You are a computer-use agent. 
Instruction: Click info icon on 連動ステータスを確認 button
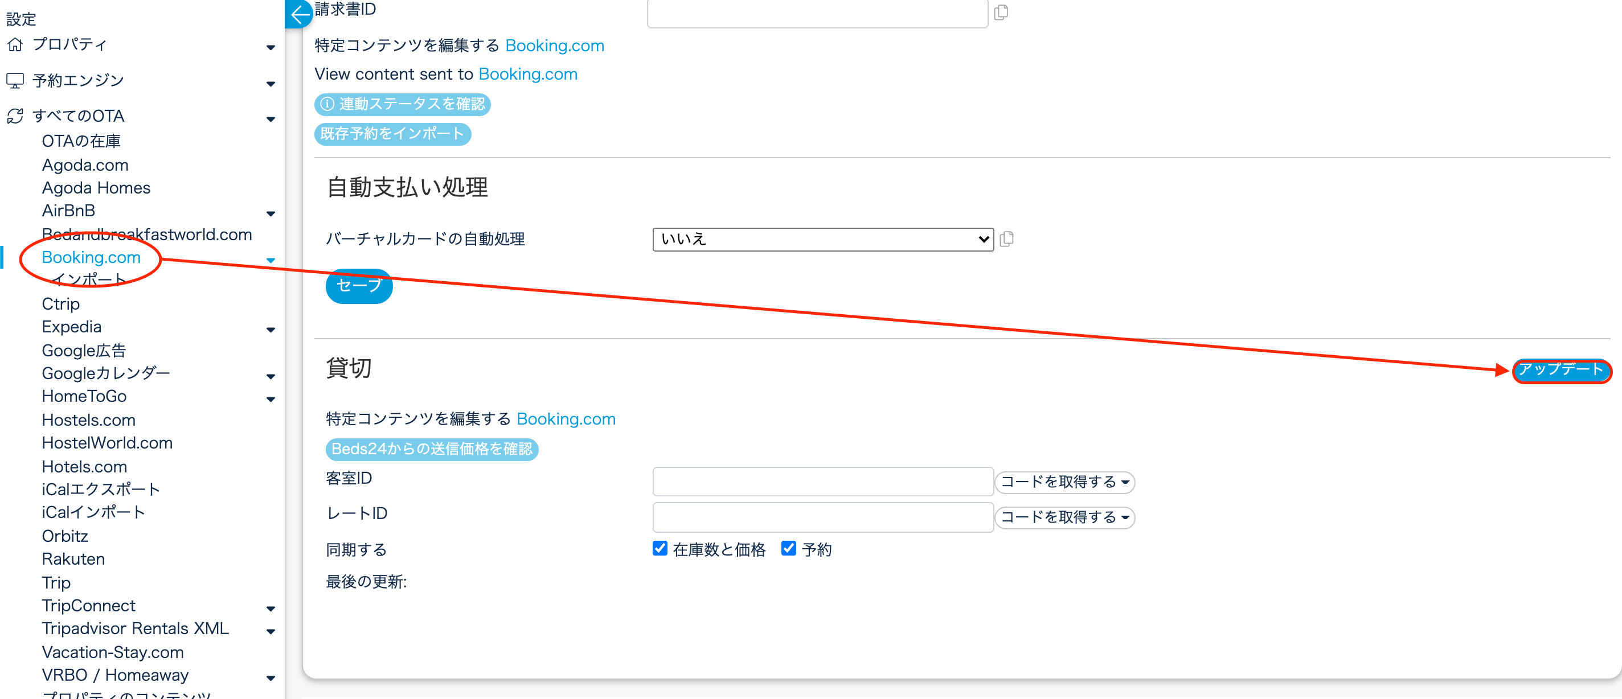point(327,104)
